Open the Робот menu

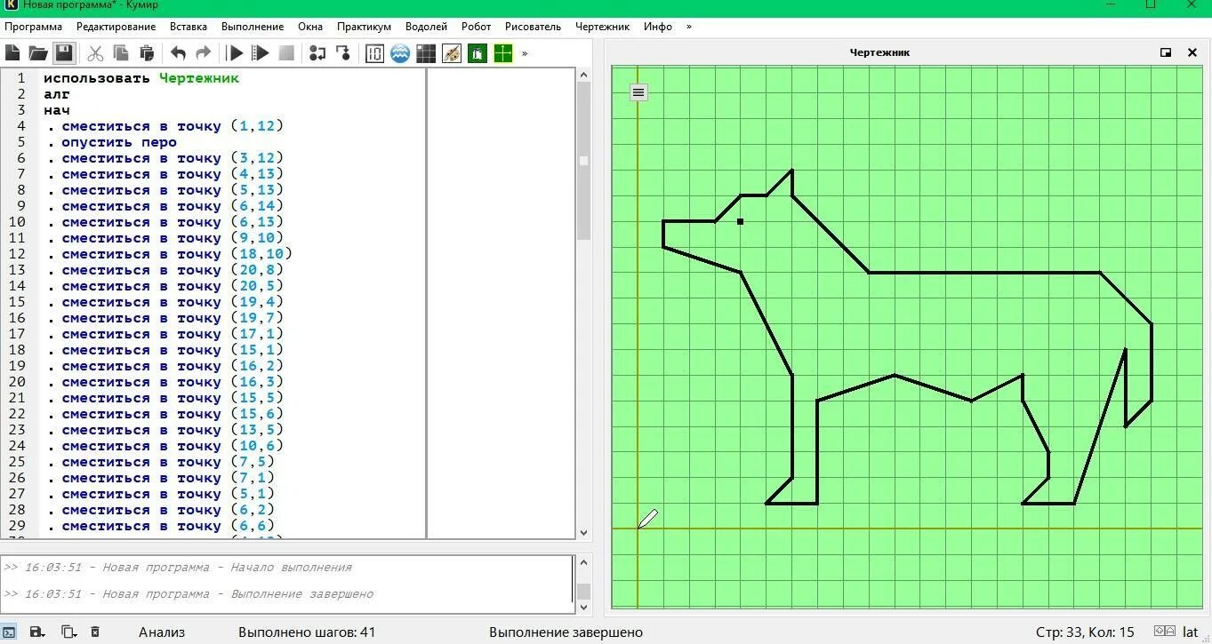pyautogui.click(x=476, y=27)
